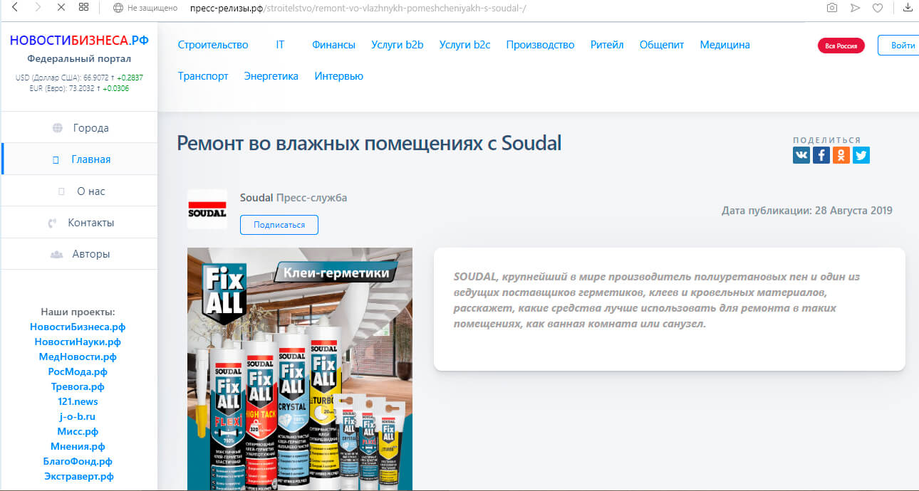Open the Услуги b2c category
The height and width of the screenshot is (491, 919).
click(x=464, y=45)
